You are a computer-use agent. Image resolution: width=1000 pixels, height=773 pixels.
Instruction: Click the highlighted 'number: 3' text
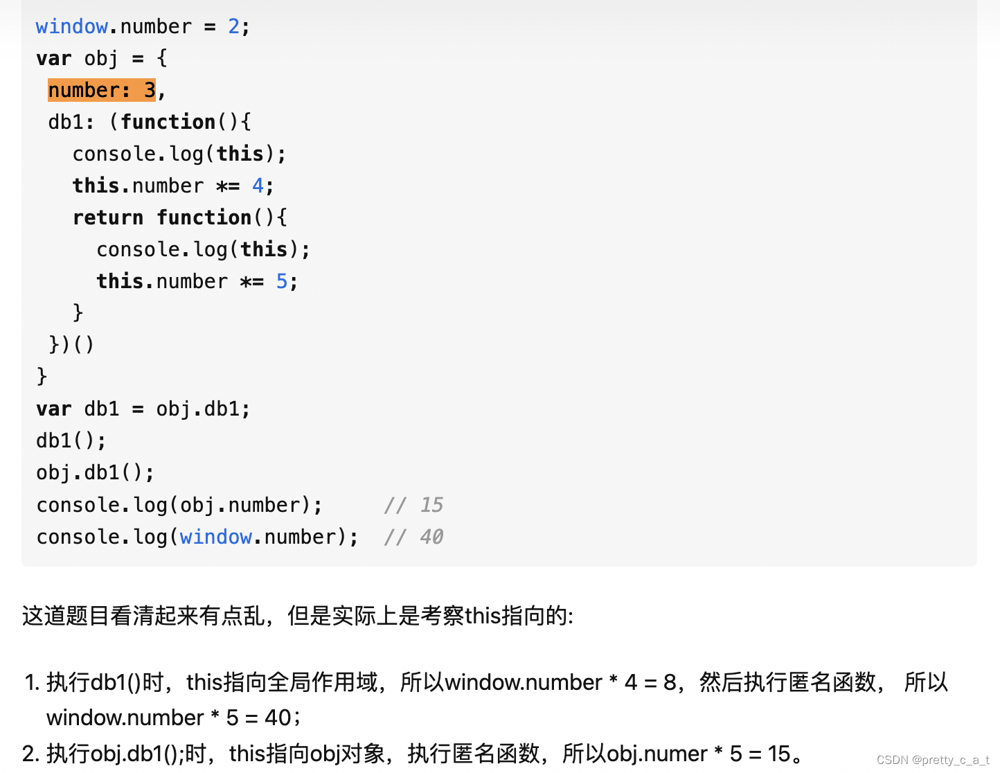click(x=102, y=90)
